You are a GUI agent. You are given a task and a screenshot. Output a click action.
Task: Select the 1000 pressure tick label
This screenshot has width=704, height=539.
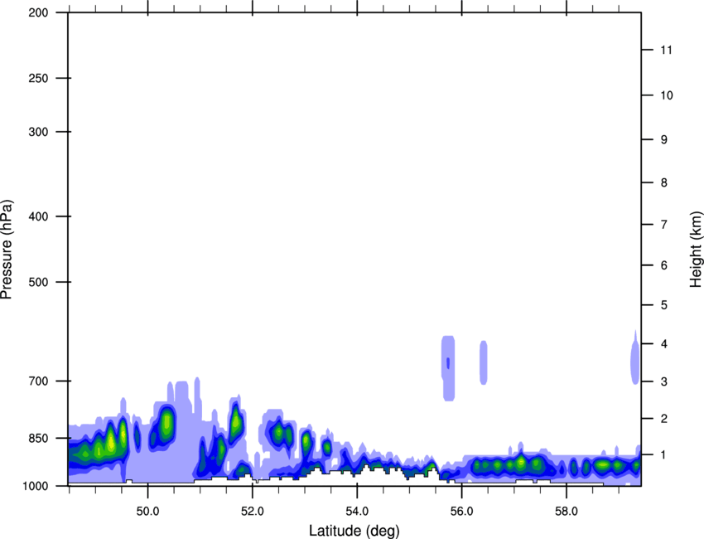click(36, 486)
